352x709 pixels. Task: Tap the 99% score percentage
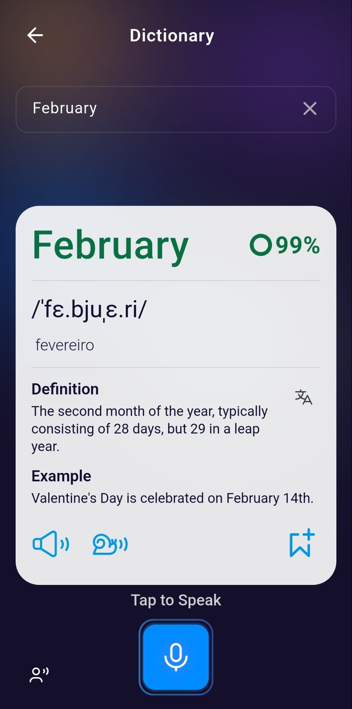pos(298,245)
